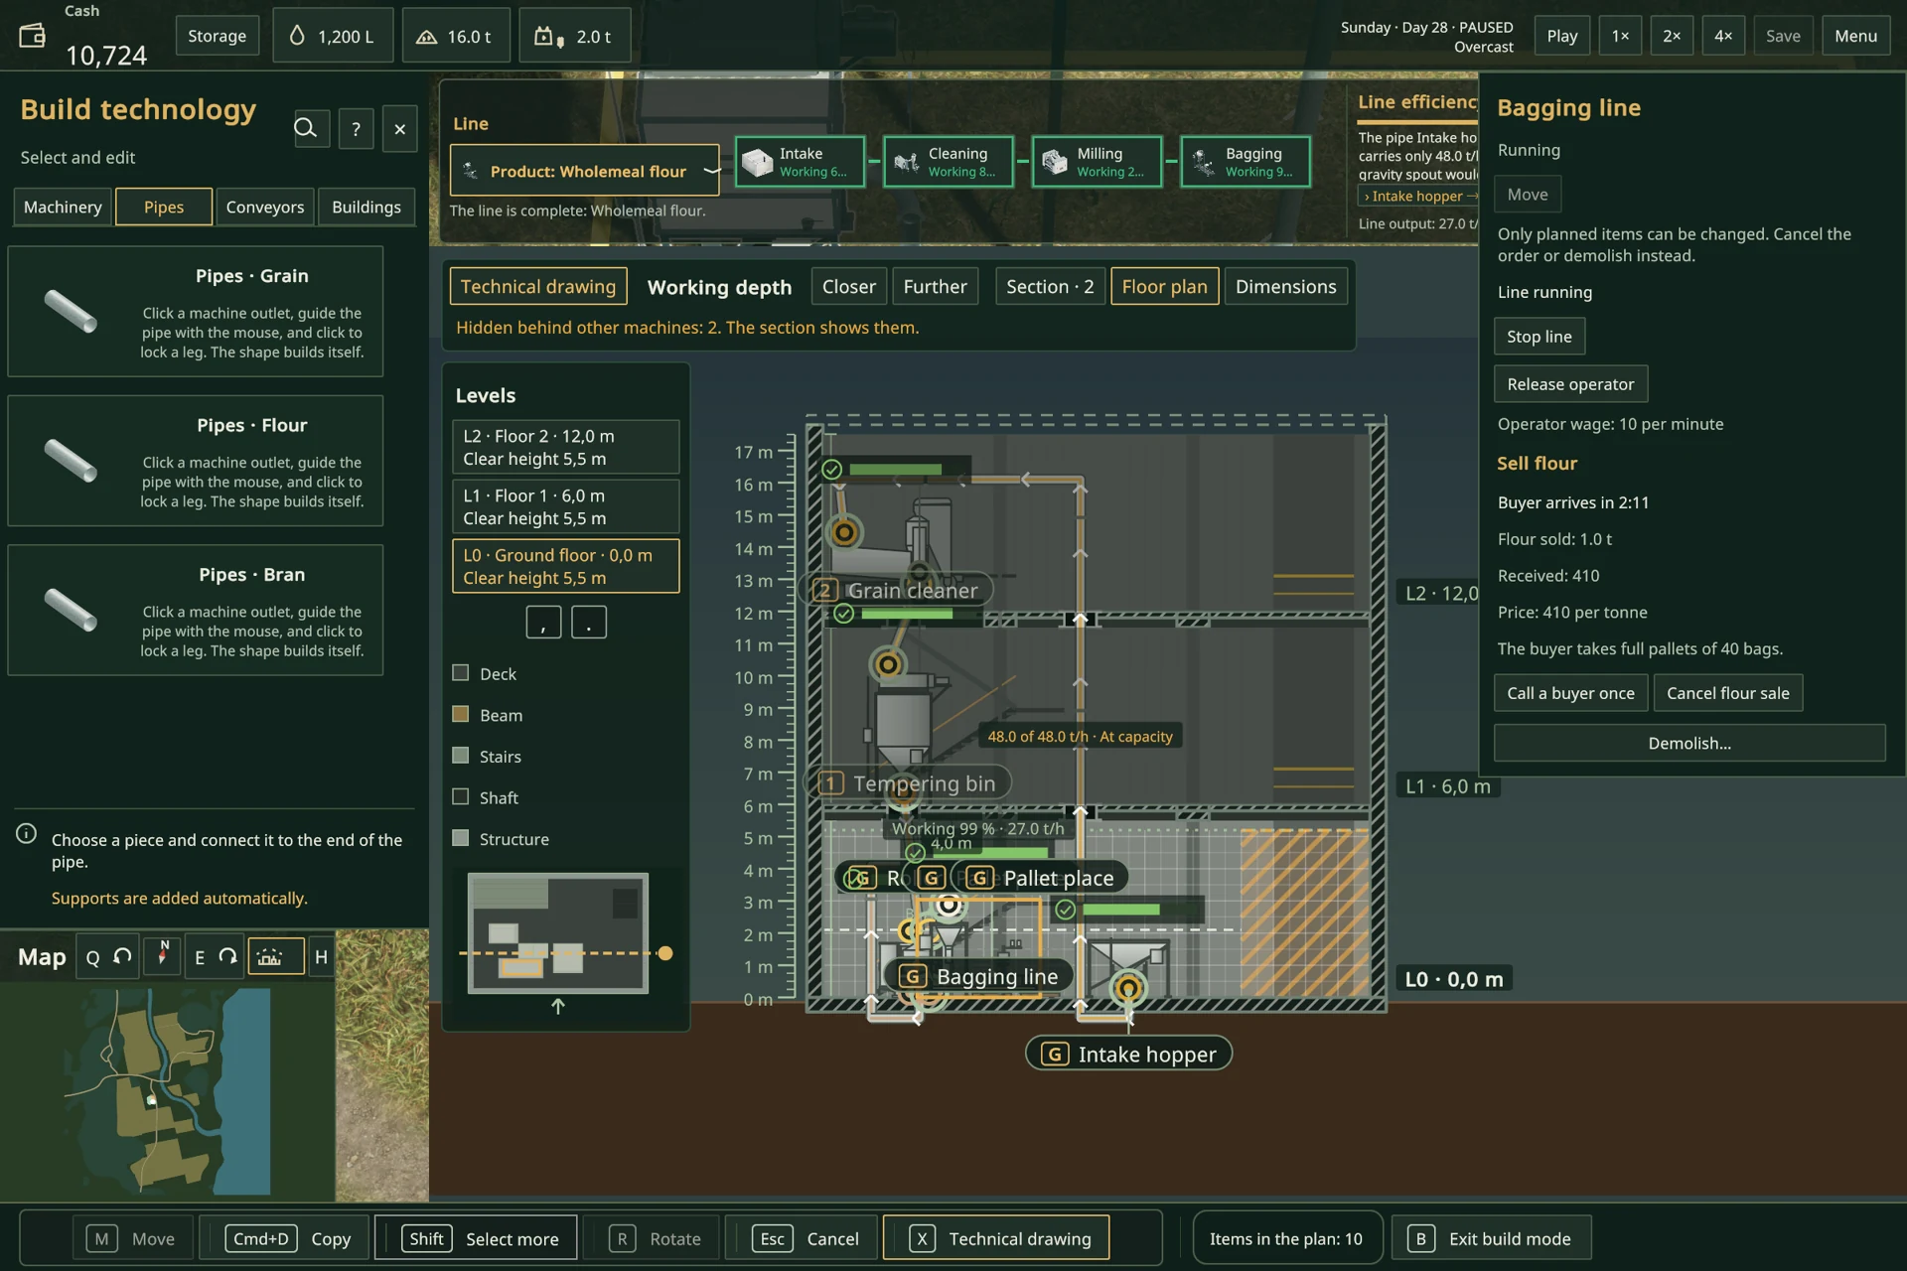Click the period level-up key button
Screen dimensions: 1907x1271
click(x=589, y=623)
